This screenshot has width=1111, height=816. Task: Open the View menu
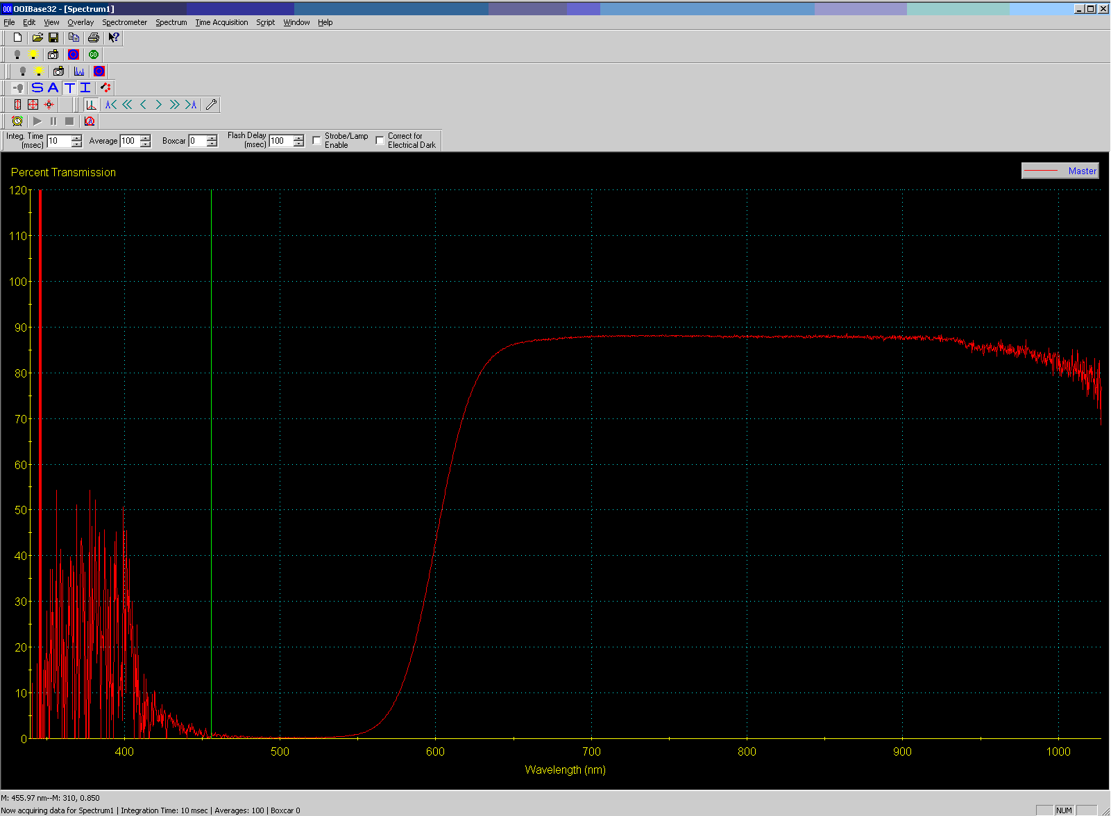(51, 22)
